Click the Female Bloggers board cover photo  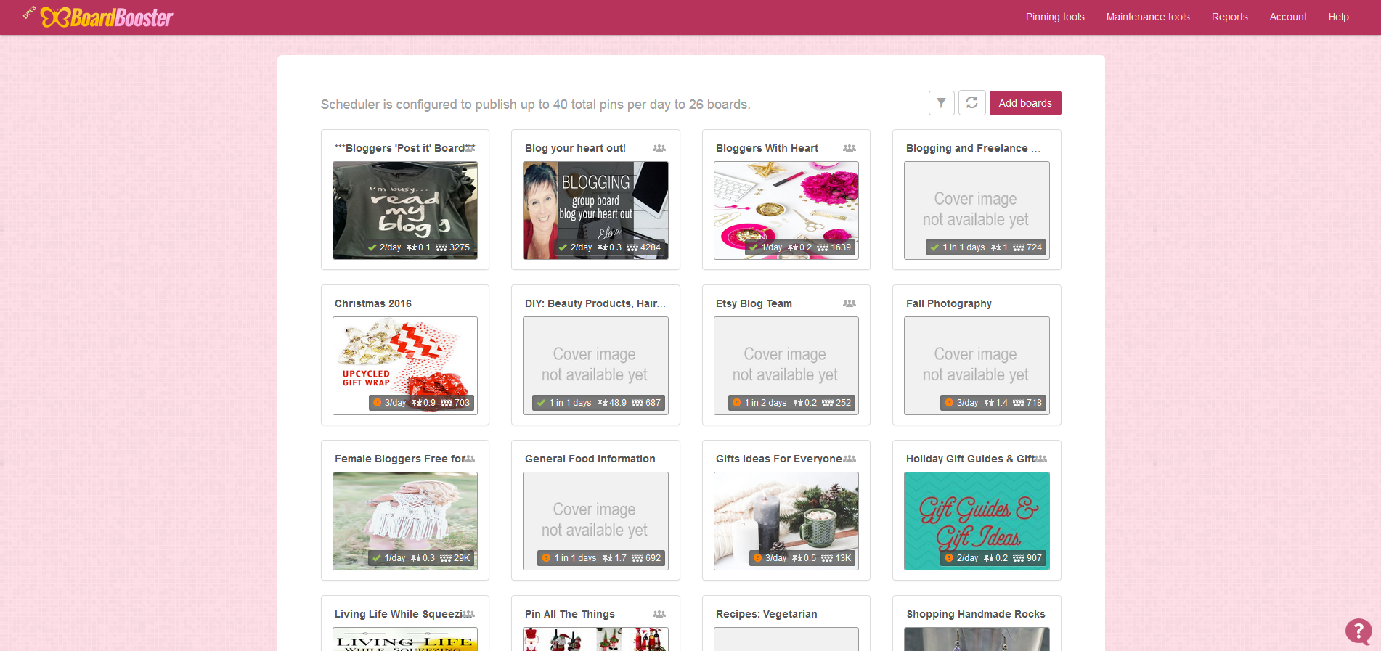[x=405, y=512]
